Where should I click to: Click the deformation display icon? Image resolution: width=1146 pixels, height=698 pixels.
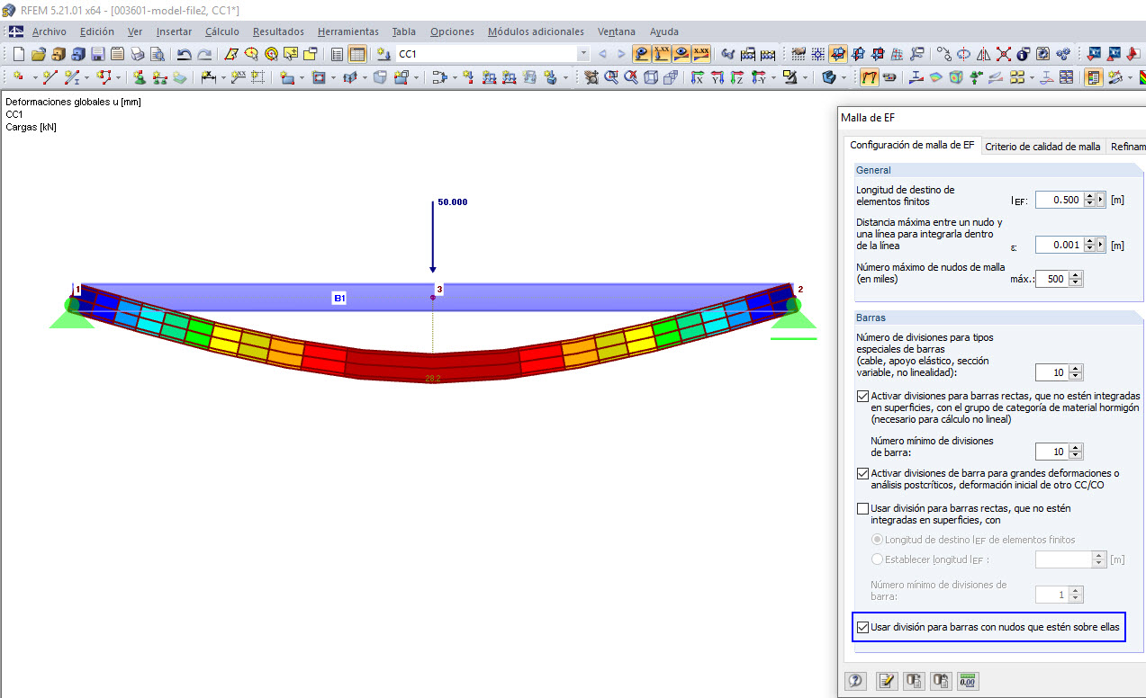click(x=871, y=78)
